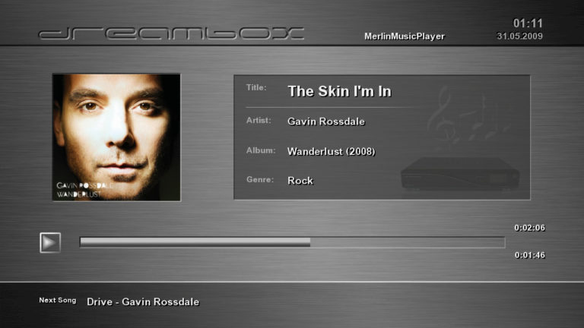Click the Dreambox receiver device image
The width and height of the screenshot is (584, 328).
(x=460, y=174)
